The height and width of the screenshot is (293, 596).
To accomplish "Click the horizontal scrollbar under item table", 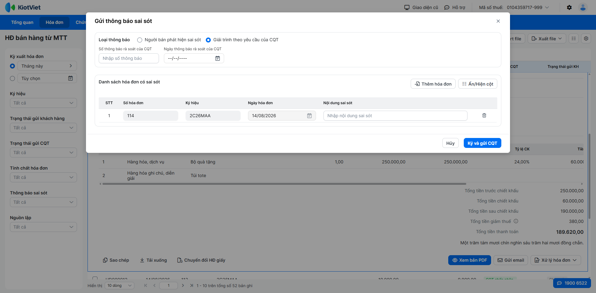I will click(x=284, y=184).
